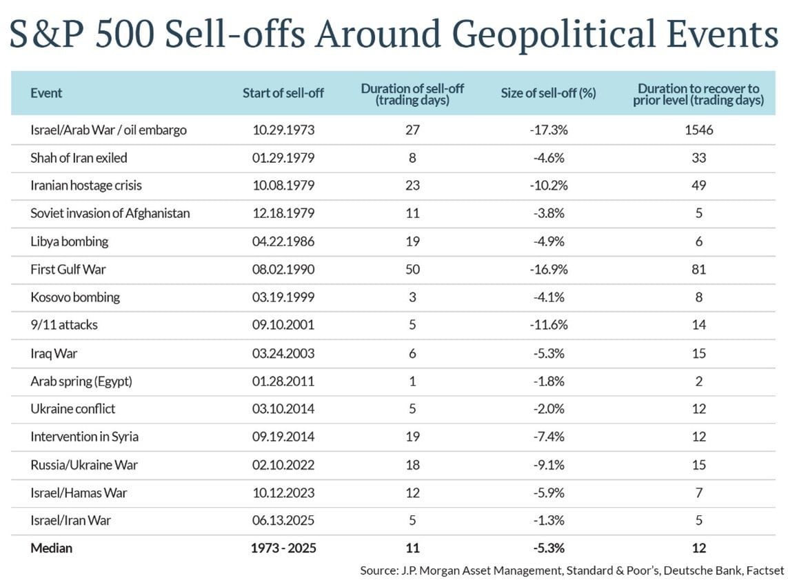
Task: Click the 1546 recovery days value
Action: (698, 130)
